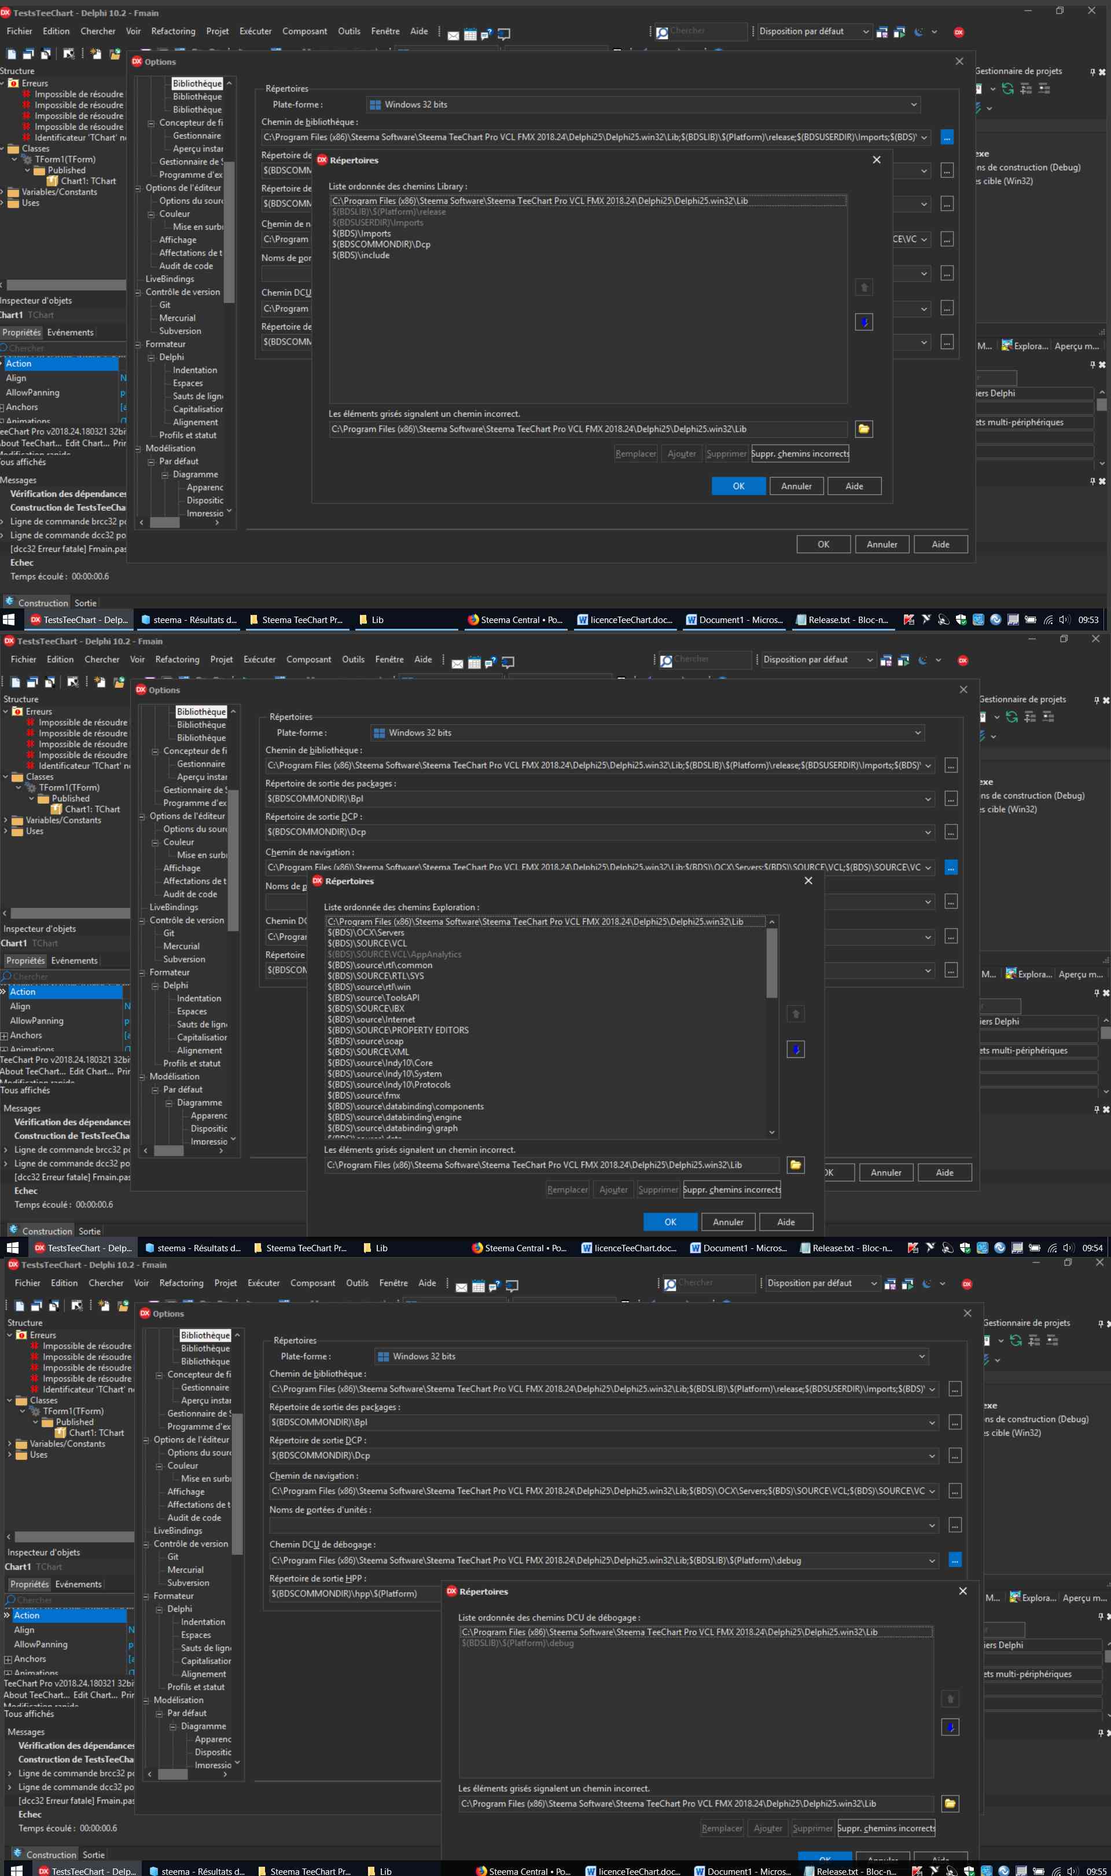Click blue ellipsis button beside Chemin DCU de débogage
Viewport: 1111px width, 1876px height.
pos(955,1560)
